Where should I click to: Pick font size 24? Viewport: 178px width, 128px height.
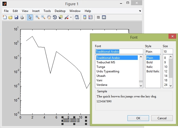(x=166, y=85)
